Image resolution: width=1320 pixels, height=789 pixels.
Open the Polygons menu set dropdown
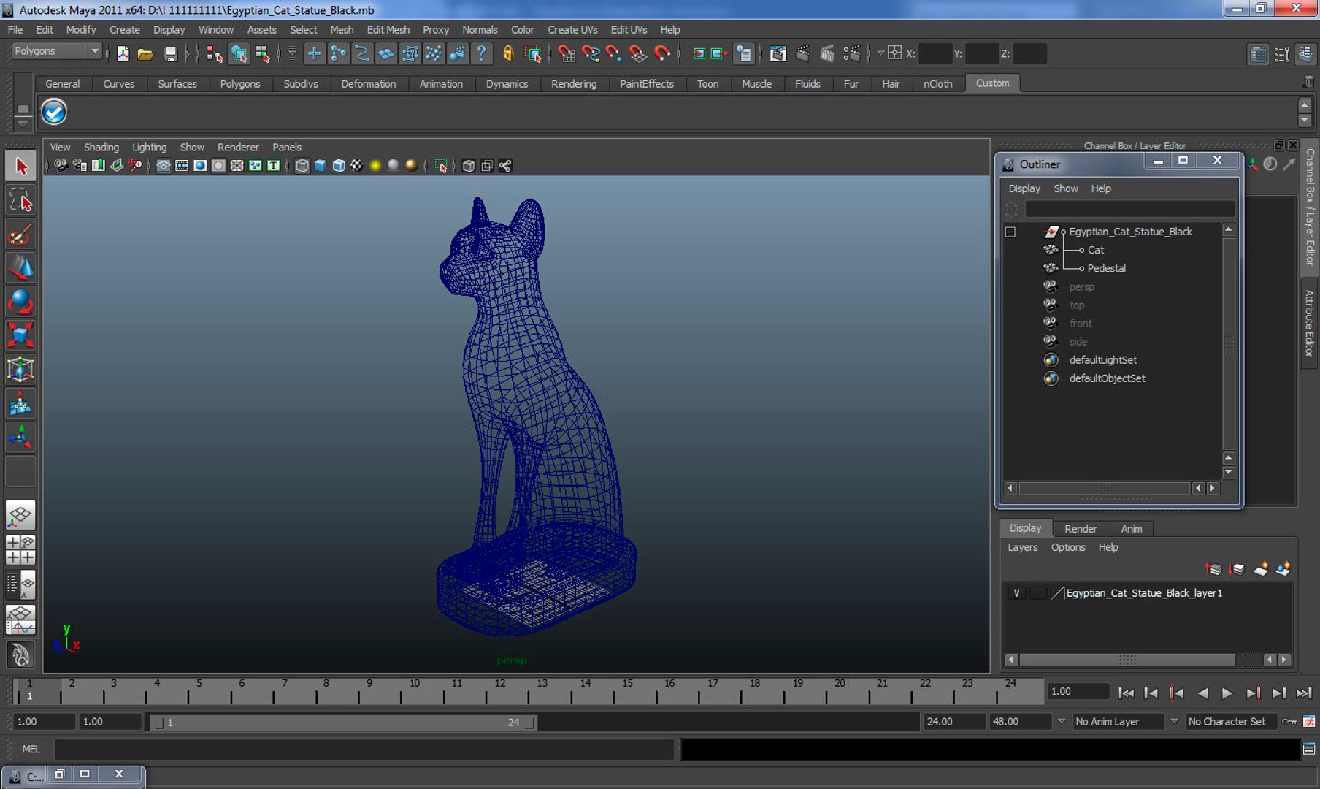(55, 51)
